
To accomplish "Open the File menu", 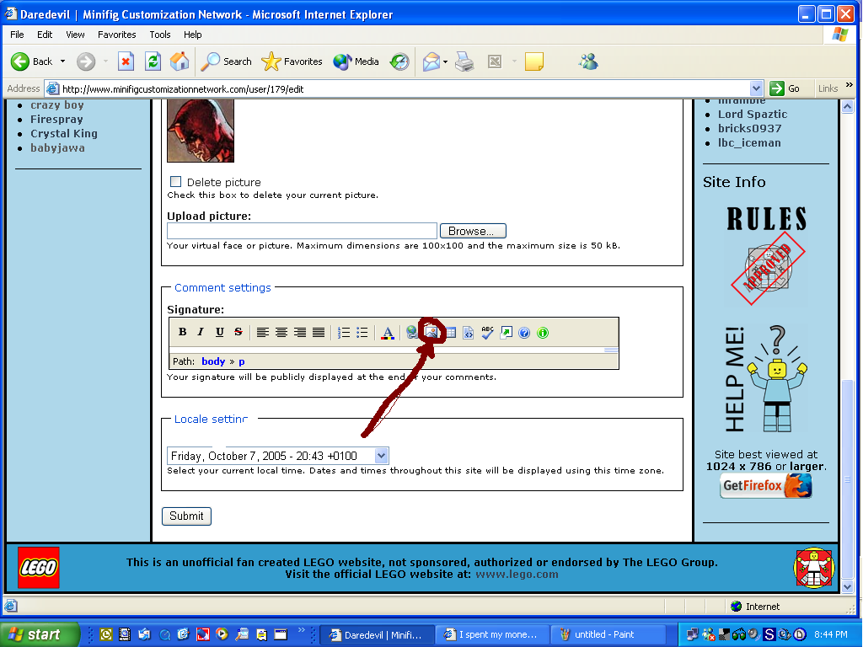I will [x=17, y=34].
